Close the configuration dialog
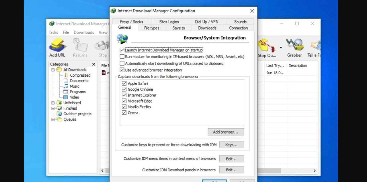Image resolution: width=367 pixels, height=182 pixels. [252, 11]
